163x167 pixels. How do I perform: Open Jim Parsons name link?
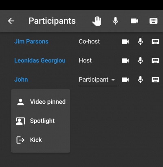31,42
